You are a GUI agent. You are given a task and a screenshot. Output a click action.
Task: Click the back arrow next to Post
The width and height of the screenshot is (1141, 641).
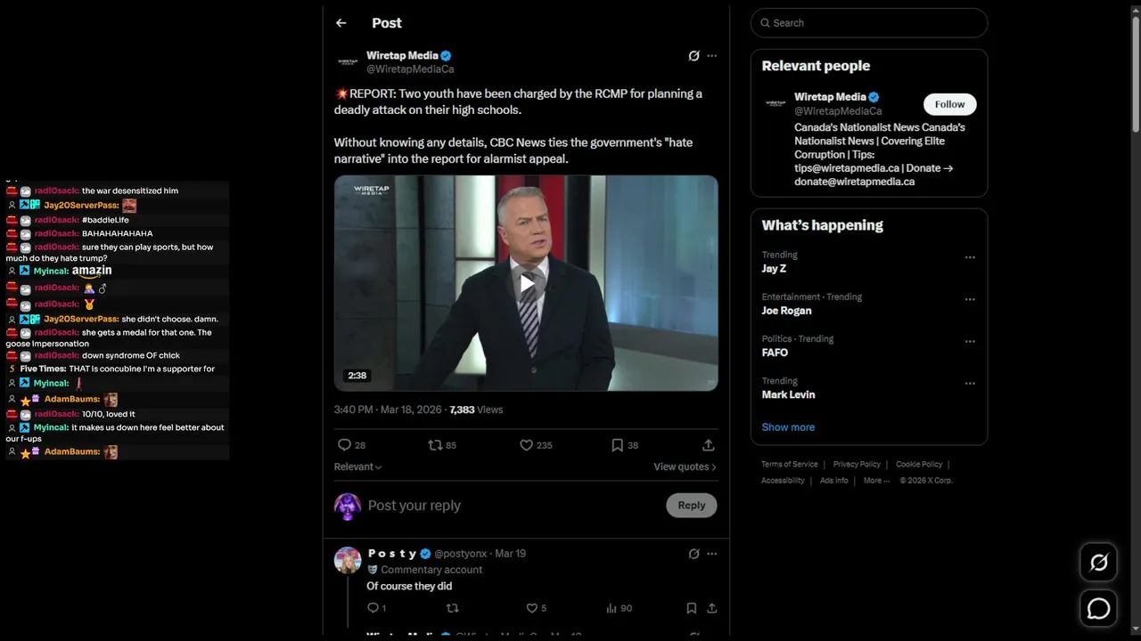tap(341, 23)
